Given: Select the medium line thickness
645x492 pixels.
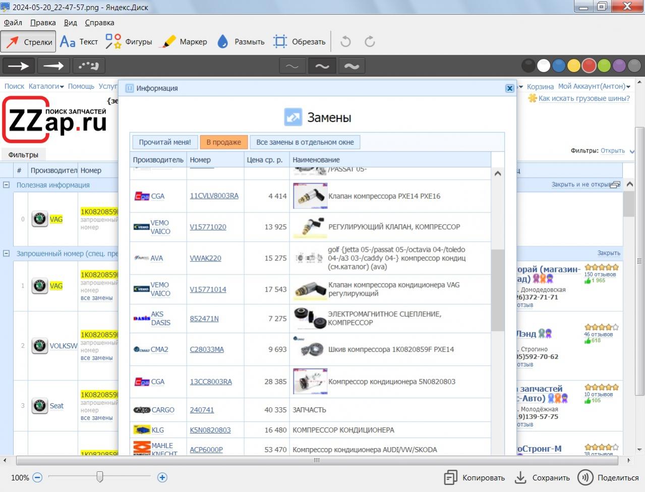Looking at the screenshot, I should 322,66.
